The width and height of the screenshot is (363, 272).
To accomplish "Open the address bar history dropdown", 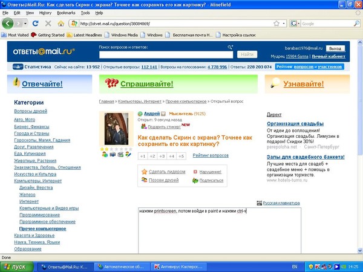I will click(x=284, y=24).
